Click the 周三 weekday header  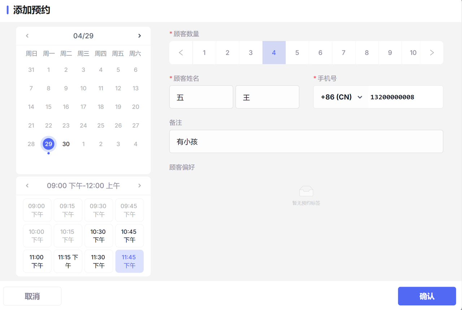[x=83, y=54]
